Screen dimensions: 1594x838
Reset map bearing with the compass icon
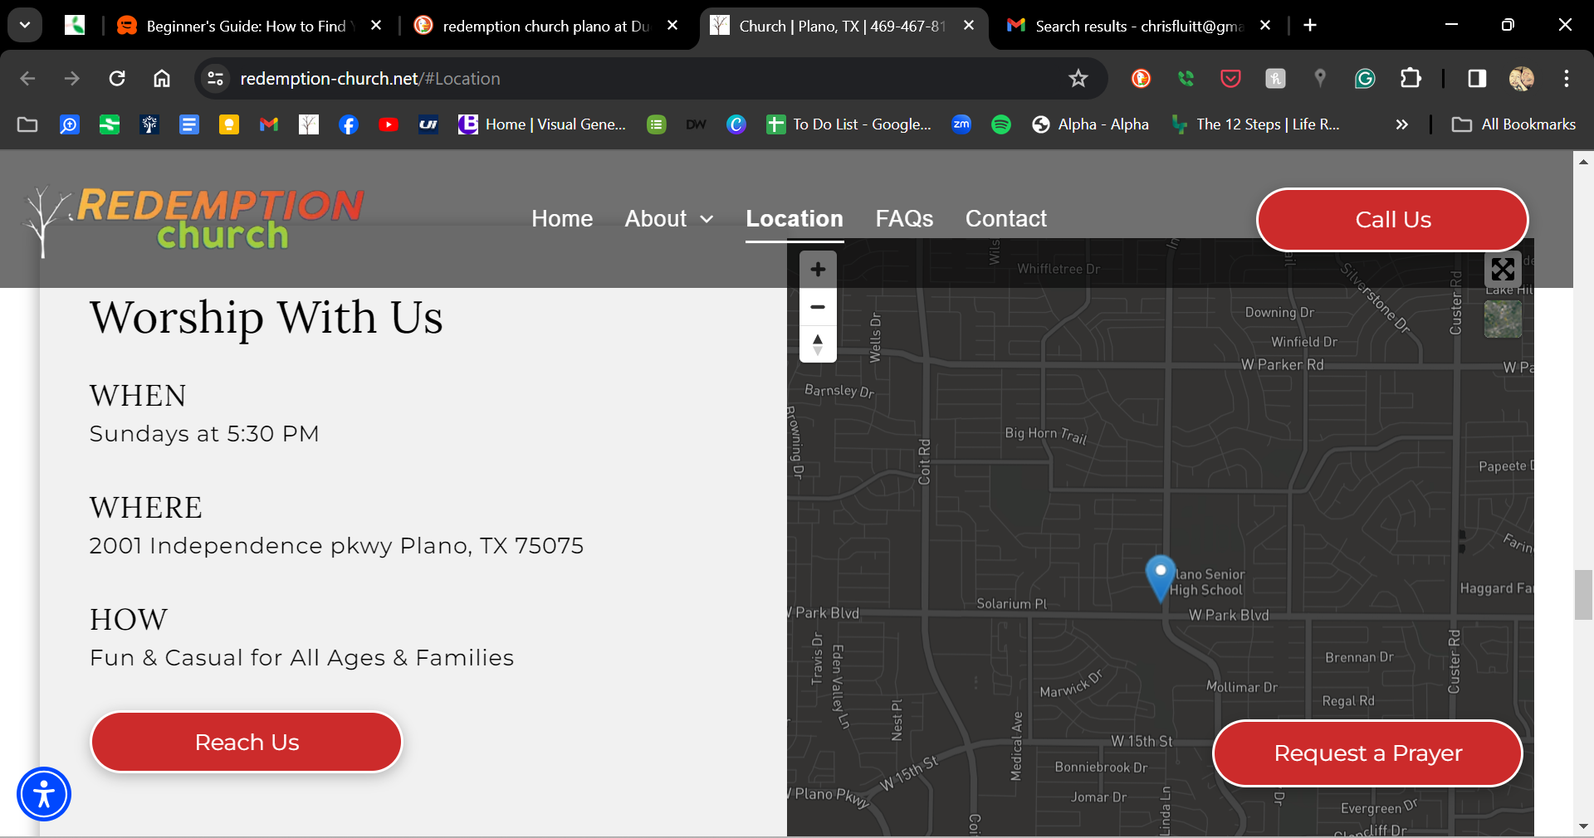pos(818,343)
